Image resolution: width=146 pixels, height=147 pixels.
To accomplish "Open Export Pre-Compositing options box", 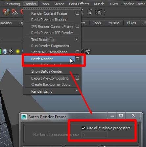I will [x=77, y=78].
